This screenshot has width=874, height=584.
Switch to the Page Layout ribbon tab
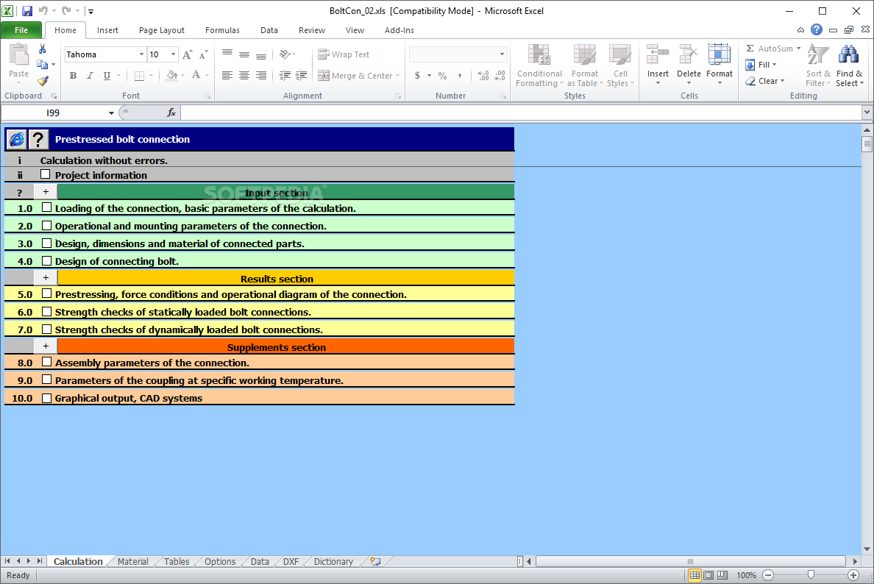(x=162, y=30)
